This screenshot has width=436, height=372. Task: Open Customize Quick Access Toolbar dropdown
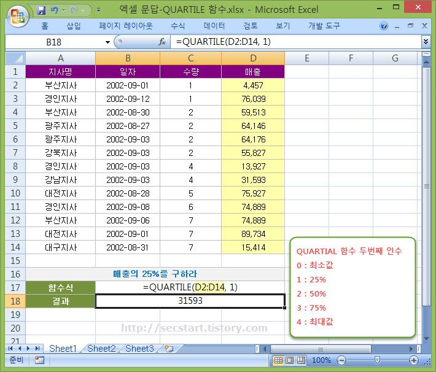[98, 10]
